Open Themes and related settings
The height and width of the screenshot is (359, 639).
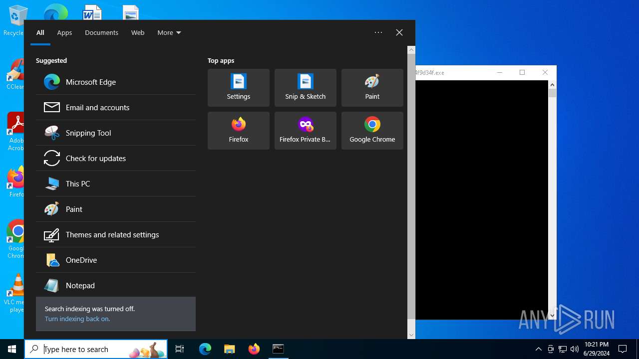pos(116,234)
